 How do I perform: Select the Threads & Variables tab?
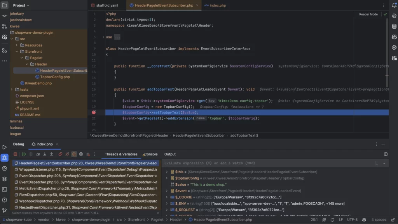(121, 154)
